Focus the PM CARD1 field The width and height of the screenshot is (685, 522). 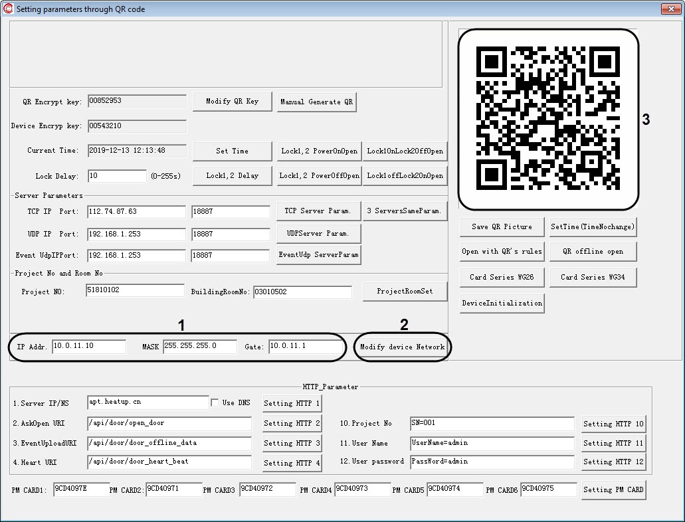pyautogui.click(x=82, y=489)
